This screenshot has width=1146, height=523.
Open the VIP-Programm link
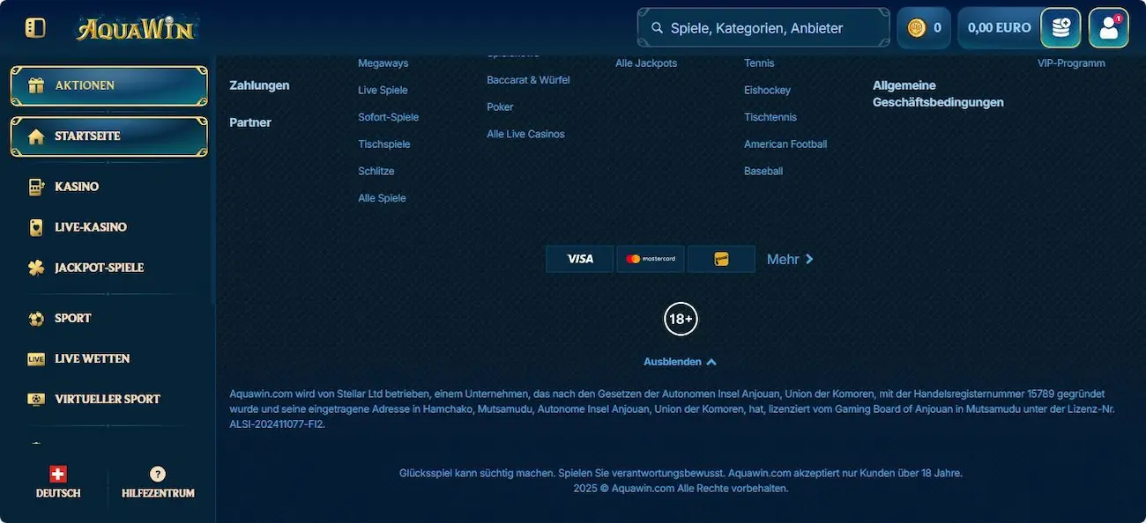click(1071, 63)
